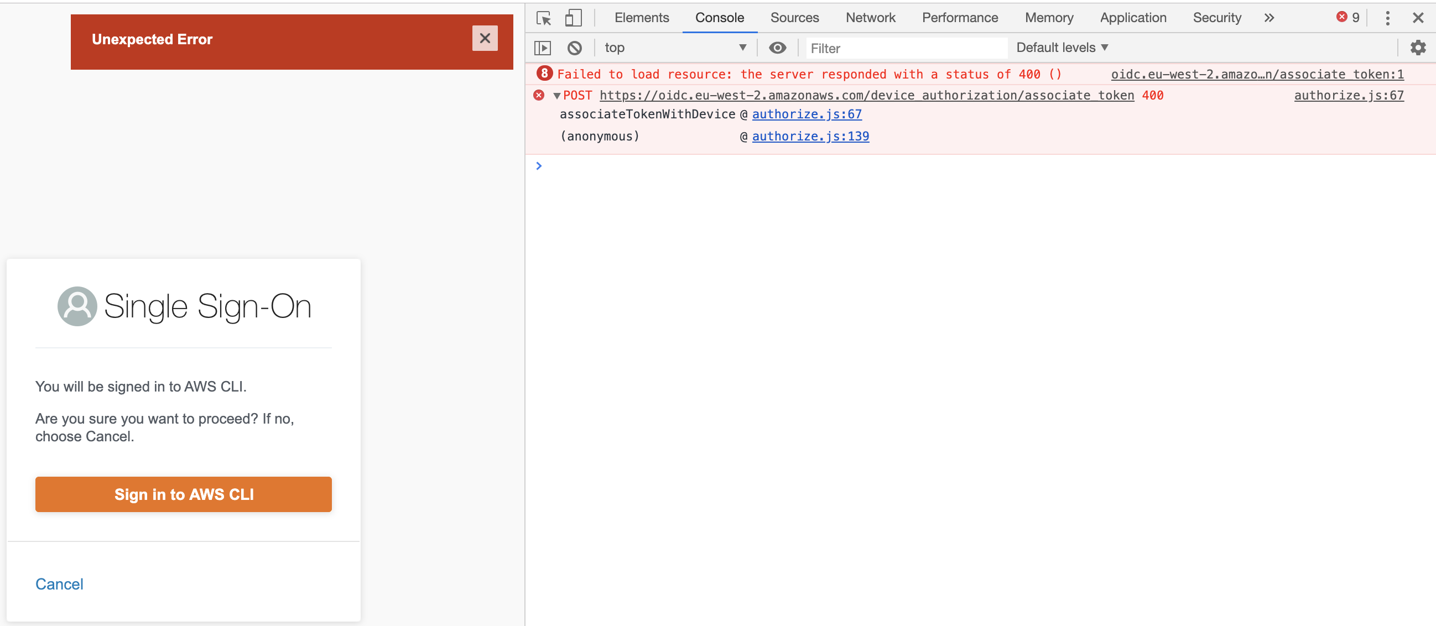
Task: Show more DevTools tabs chevron
Action: (x=1269, y=18)
